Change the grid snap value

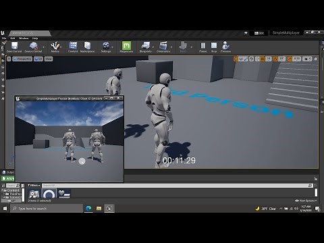(269, 59)
